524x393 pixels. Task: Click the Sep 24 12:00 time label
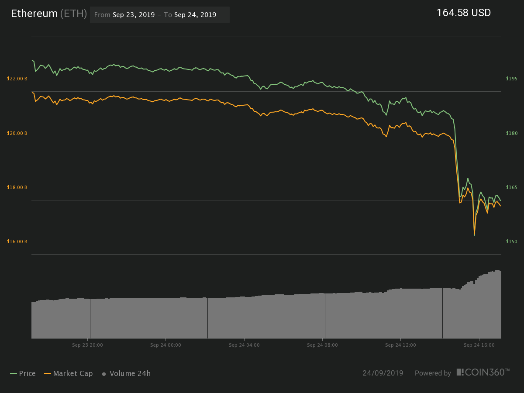click(x=400, y=345)
